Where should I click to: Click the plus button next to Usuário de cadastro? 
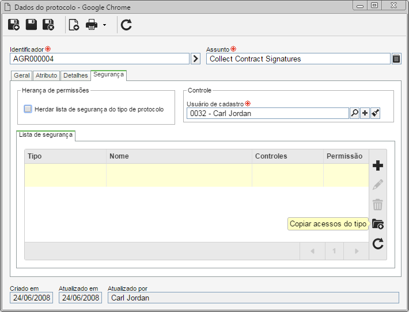pyautogui.click(x=365, y=113)
